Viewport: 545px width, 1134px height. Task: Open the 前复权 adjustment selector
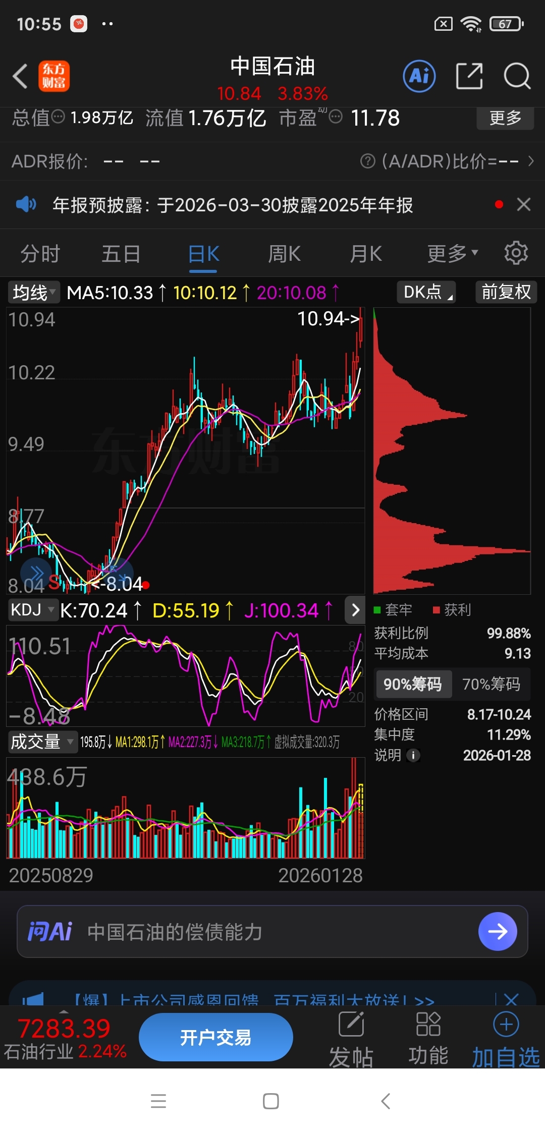point(506,292)
